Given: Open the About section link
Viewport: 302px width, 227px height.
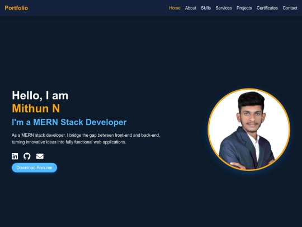Looking at the screenshot, I should [191, 8].
